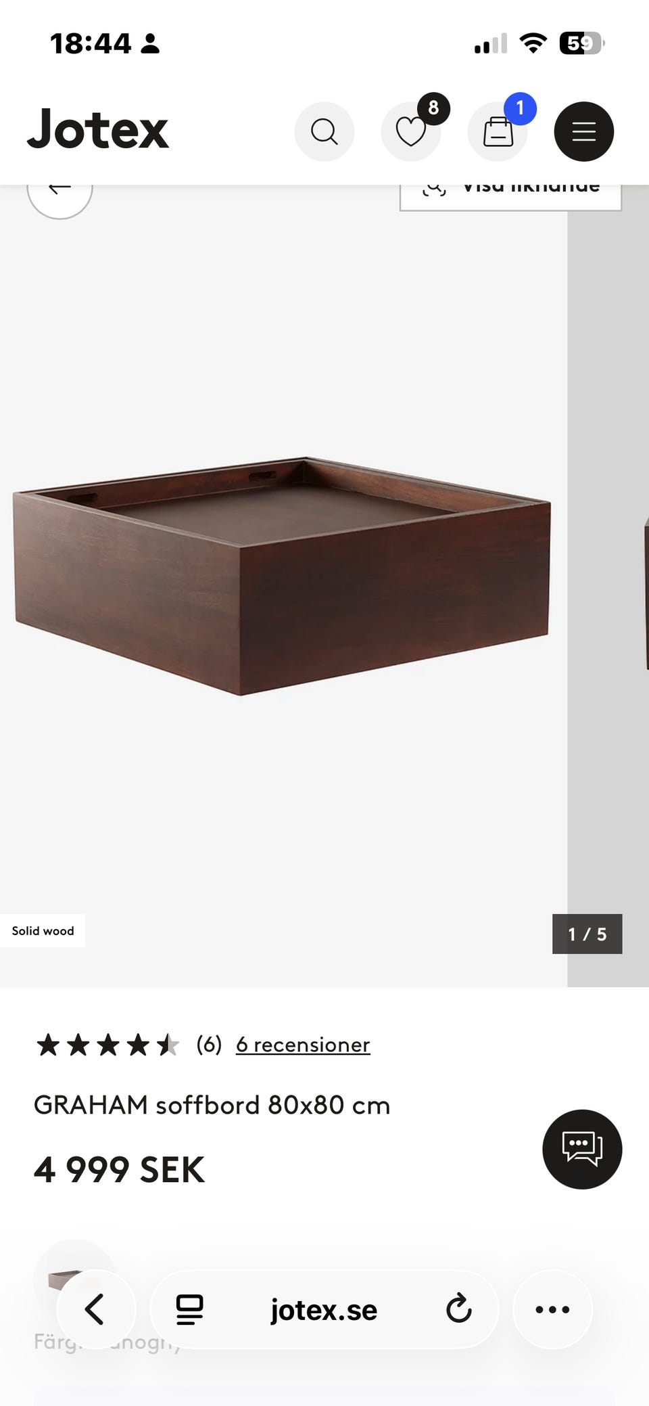Viewport: 649px width, 1406px height.
Task: Open shopping bag with 1 item
Action: [x=498, y=131]
